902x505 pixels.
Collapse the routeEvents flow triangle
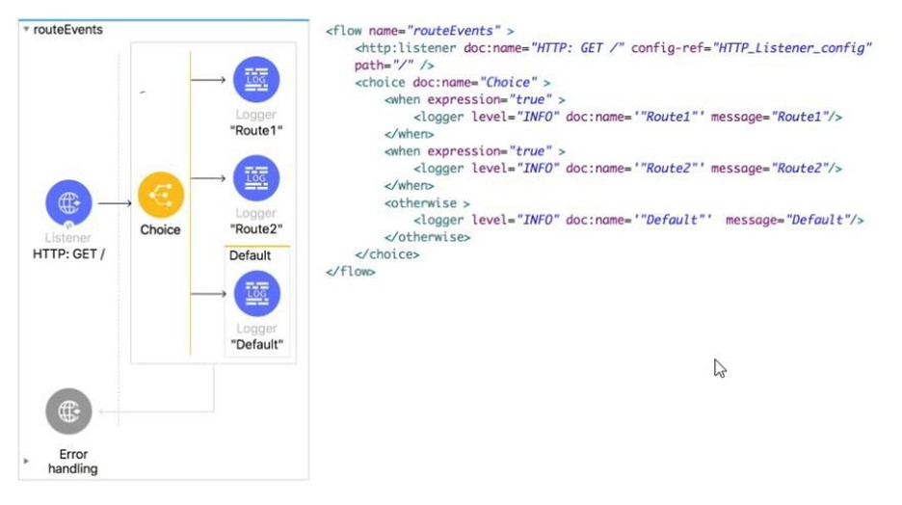point(26,30)
